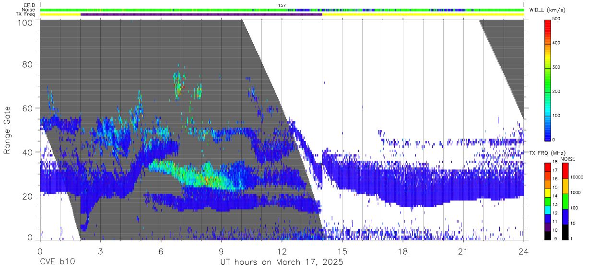Click the 40 tick on the Range Gate axis
The height and width of the screenshot is (272, 589).
tap(28, 152)
